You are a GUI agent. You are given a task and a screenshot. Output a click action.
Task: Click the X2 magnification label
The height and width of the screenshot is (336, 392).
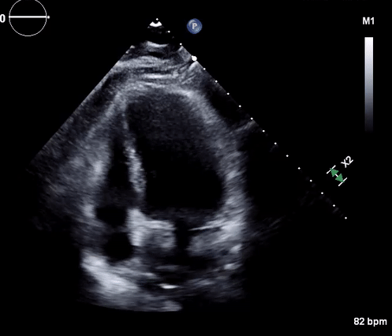click(x=347, y=162)
